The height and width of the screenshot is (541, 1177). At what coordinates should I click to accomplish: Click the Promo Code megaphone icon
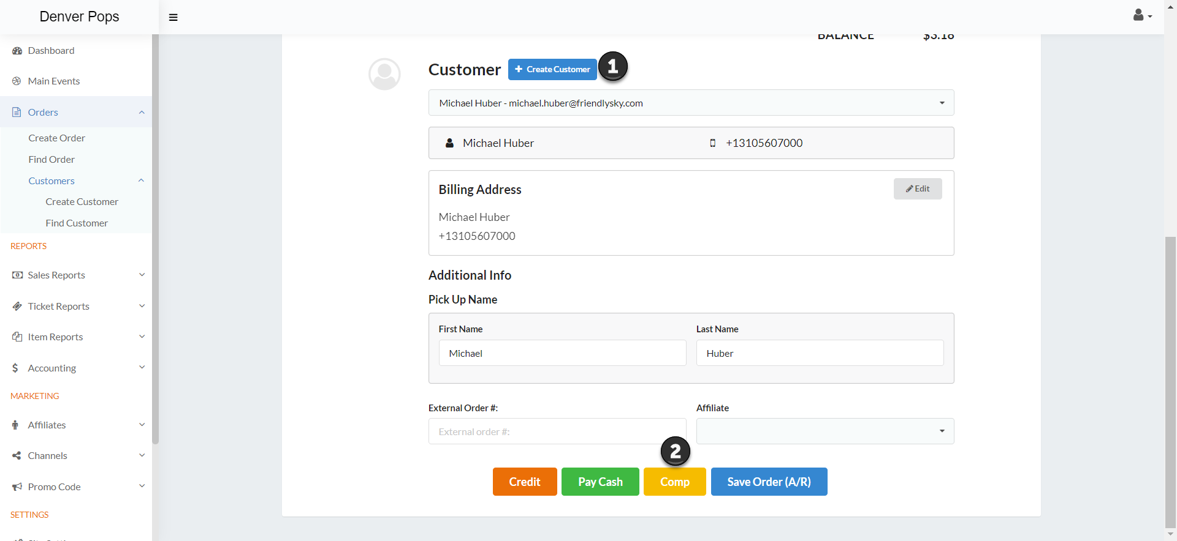point(17,487)
